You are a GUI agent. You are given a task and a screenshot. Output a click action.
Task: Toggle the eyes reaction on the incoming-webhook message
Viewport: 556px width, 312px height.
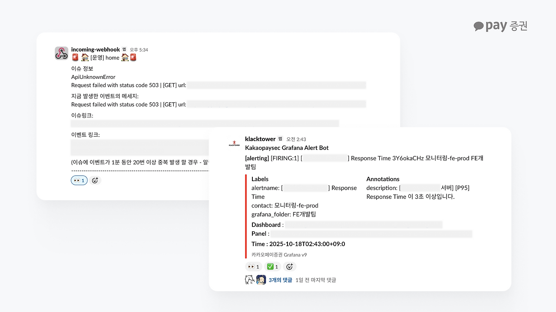79,180
